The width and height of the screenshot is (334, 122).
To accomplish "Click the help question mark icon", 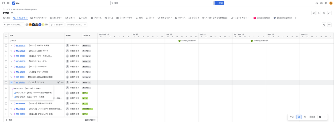I will (321, 3).
